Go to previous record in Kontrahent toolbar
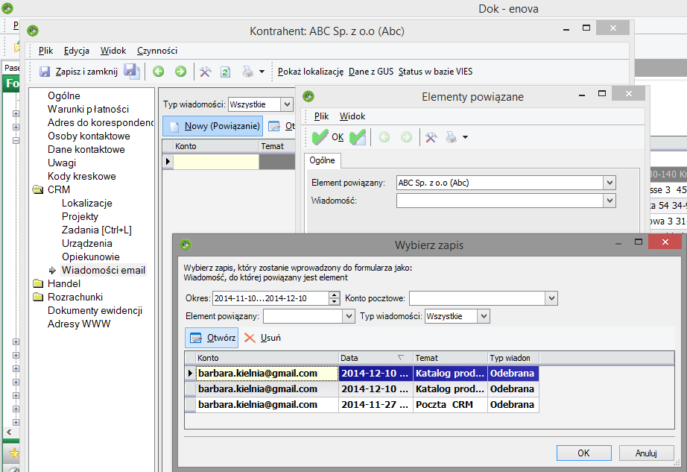The image size is (687, 472). (158, 72)
